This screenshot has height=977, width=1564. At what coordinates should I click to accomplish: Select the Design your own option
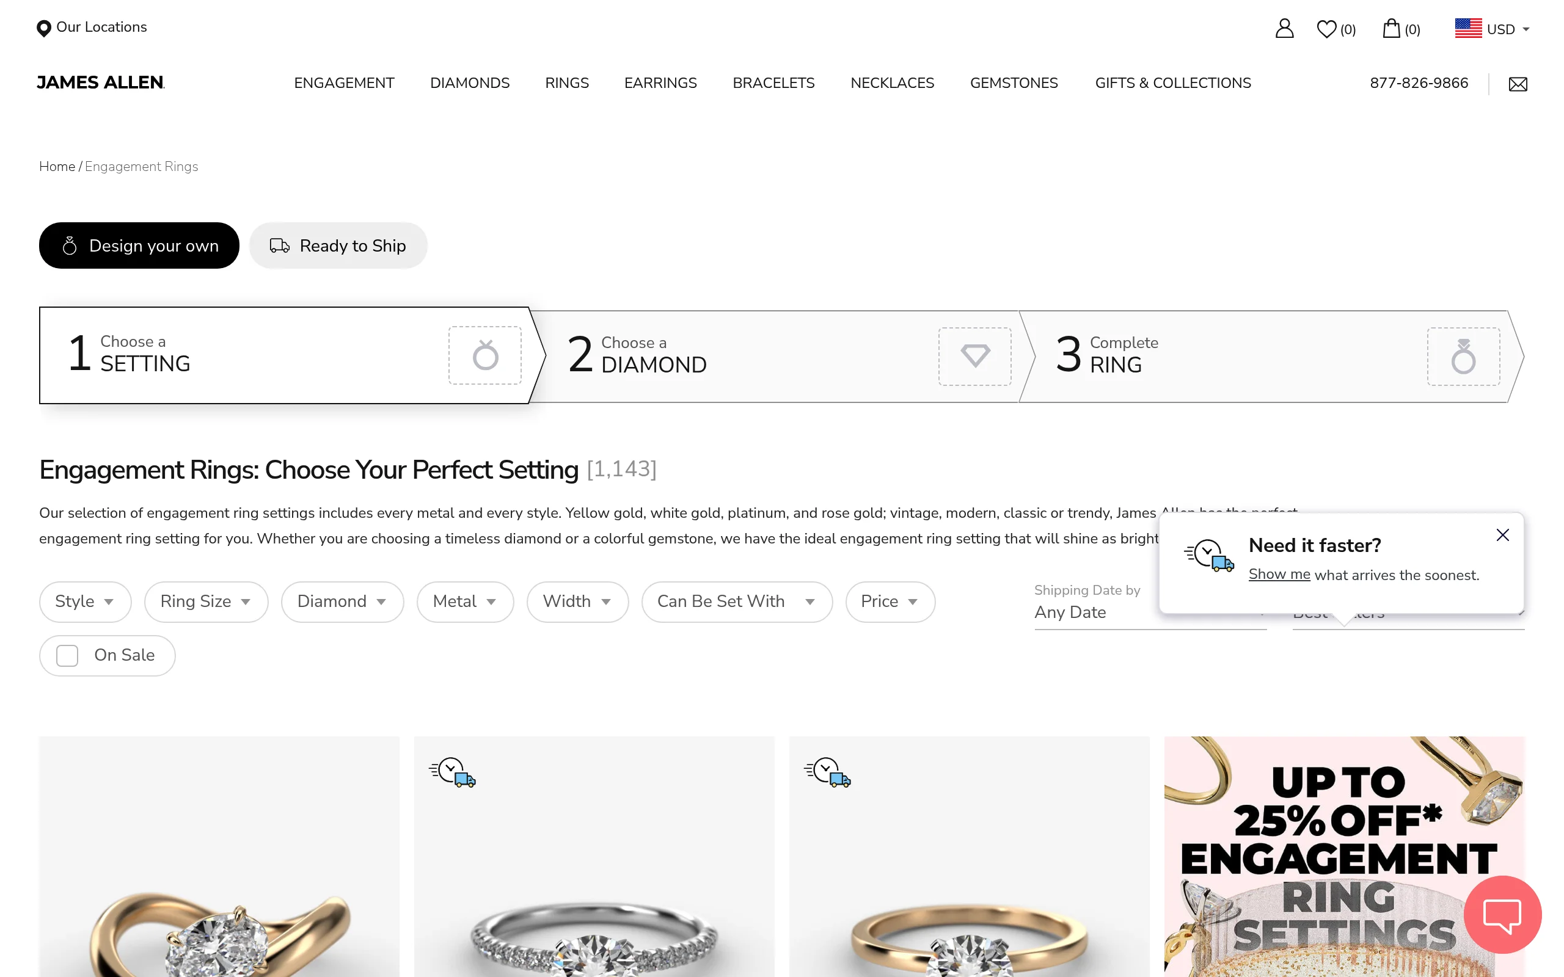[x=139, y=245]
